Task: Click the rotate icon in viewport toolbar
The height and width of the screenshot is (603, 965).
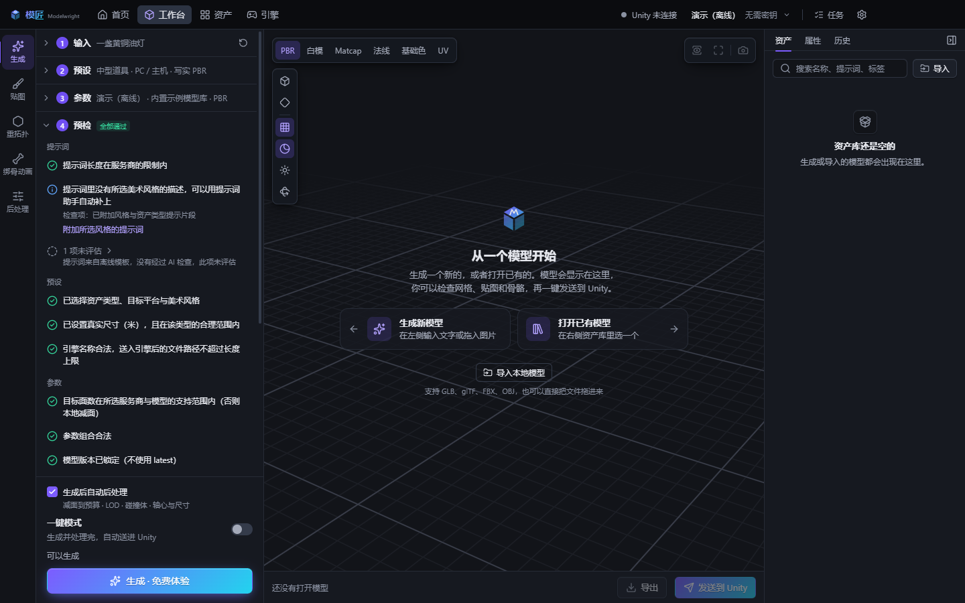Action: [x=285, y=192]
